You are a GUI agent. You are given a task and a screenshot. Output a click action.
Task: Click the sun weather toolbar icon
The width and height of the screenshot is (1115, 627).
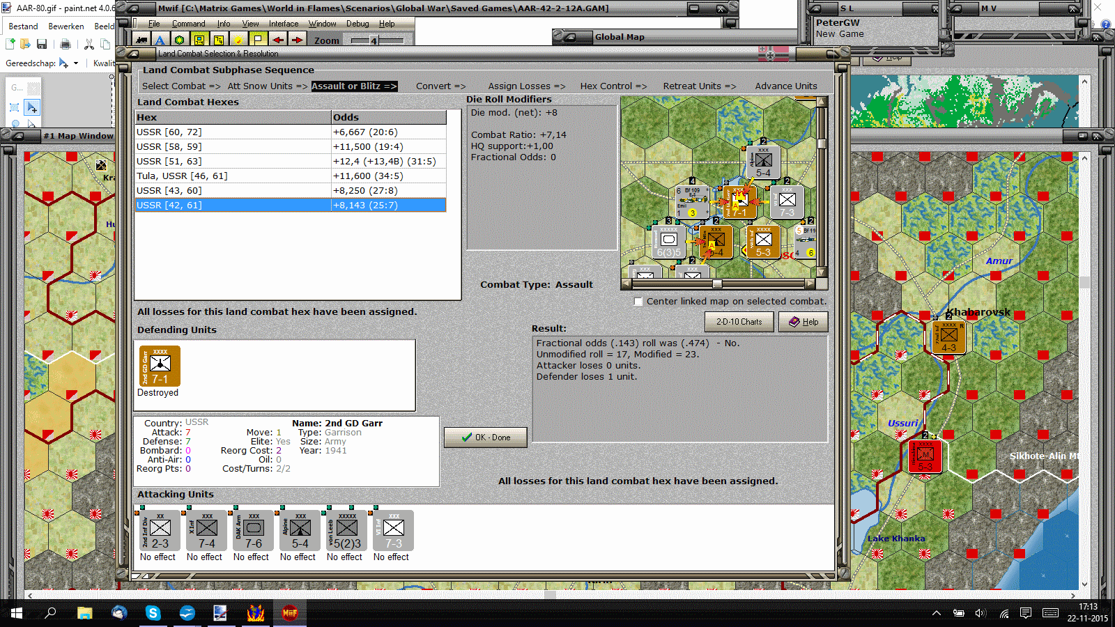(x=238, y=40)
